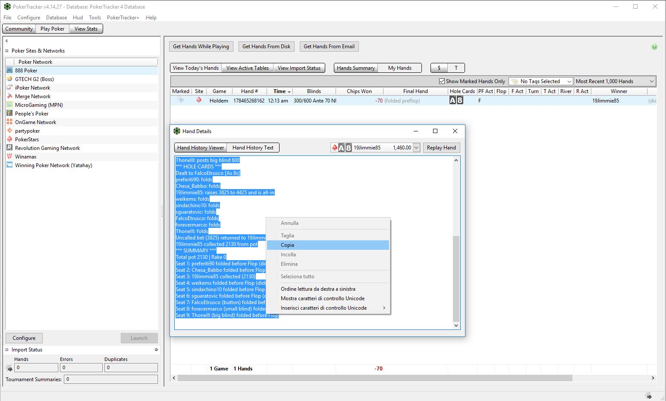Open the File menu
The height and width of the screenshot is (401, 666).
7,18
